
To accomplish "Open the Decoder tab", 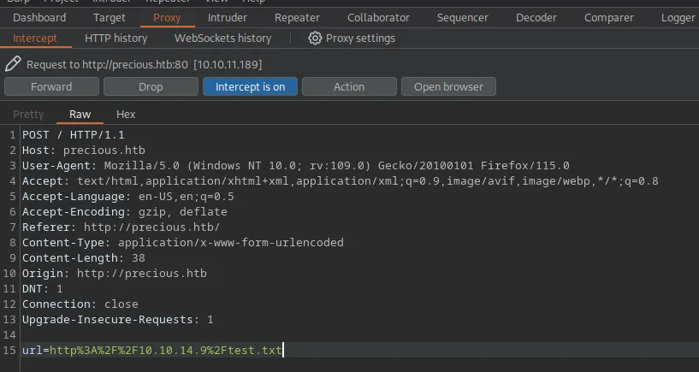I will pyautogui.click(x=536, y=17).
